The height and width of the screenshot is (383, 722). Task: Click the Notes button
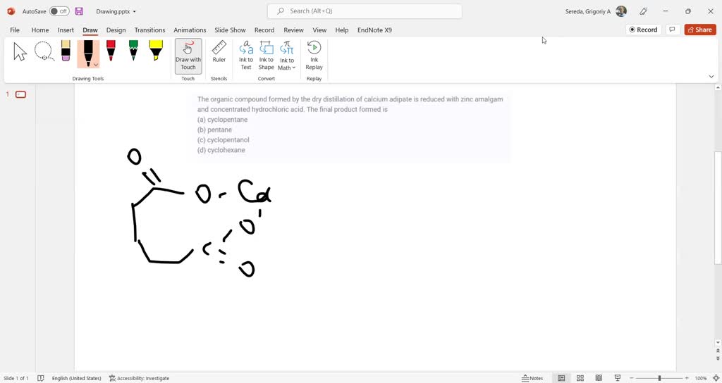click(x=532, y=378)
